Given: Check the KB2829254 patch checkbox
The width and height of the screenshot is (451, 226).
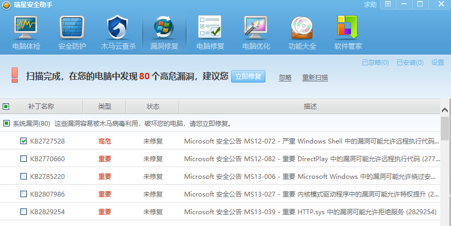Looking at the screenshot, I should click(24, 212).
